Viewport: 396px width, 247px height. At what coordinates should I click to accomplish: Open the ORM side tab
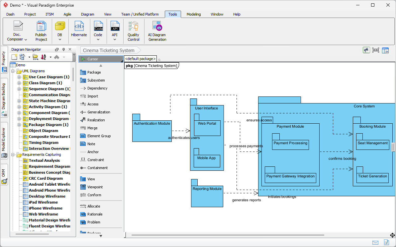pyautogui.click(x=4, y=175)
